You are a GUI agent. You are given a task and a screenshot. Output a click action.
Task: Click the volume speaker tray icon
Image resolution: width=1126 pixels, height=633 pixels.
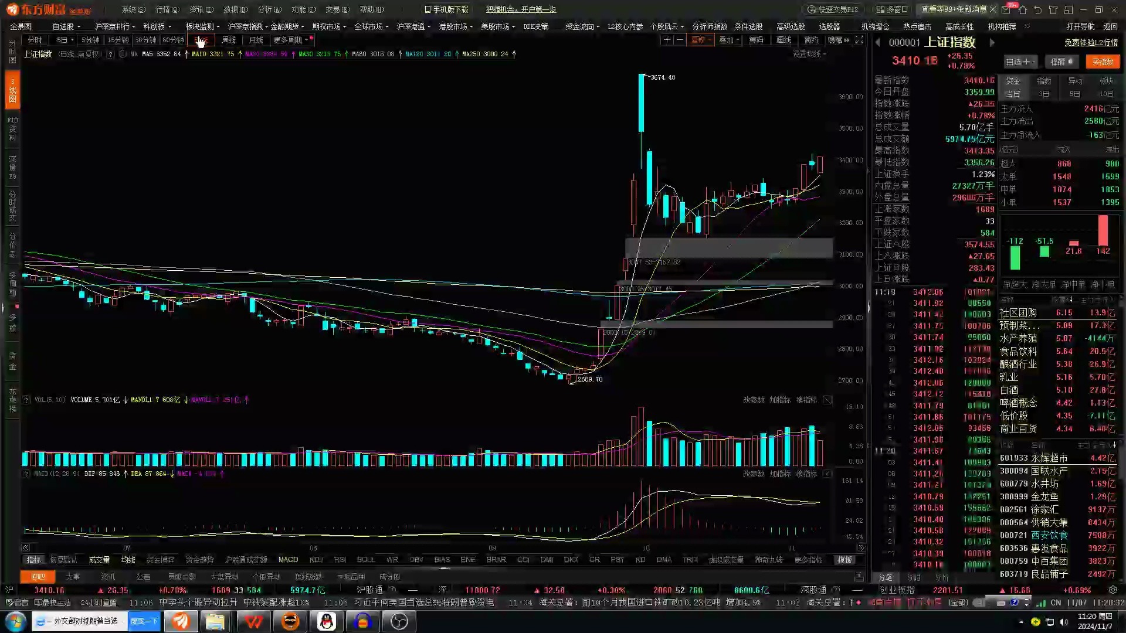tap(1064, 622)
